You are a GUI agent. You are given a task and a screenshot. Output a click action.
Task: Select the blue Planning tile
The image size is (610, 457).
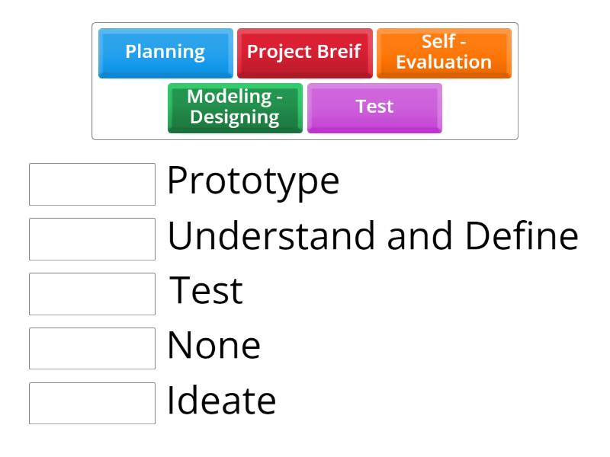[165, 53]
